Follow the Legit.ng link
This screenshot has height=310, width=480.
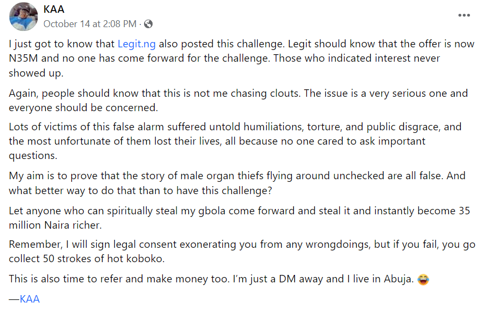[137, 44]
